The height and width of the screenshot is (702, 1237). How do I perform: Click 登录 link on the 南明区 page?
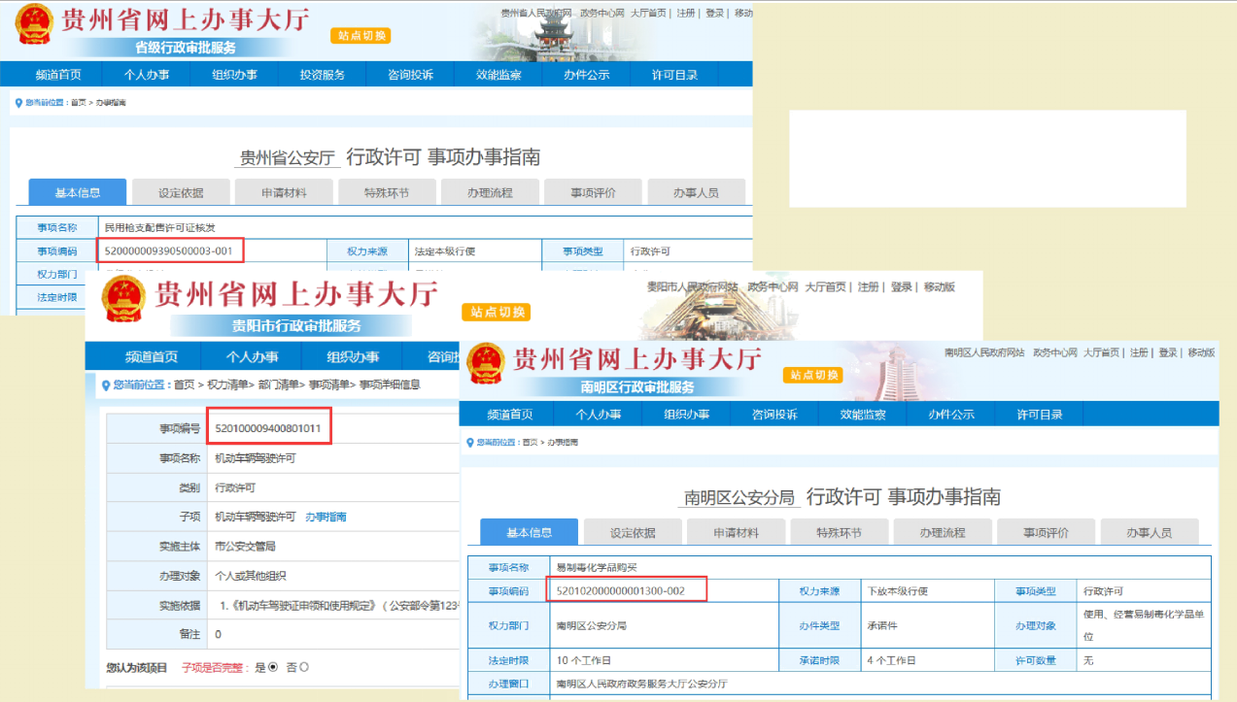coord(1168,352)
